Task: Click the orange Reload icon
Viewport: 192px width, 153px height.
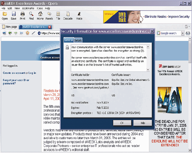Action: coord(27,33)
